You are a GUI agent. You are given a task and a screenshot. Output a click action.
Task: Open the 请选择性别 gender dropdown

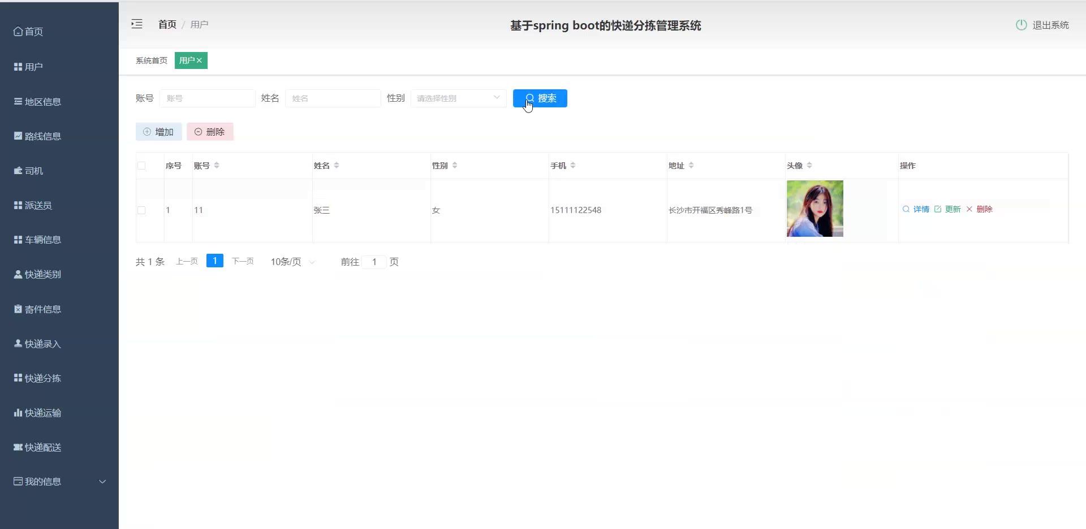(458, 98)
